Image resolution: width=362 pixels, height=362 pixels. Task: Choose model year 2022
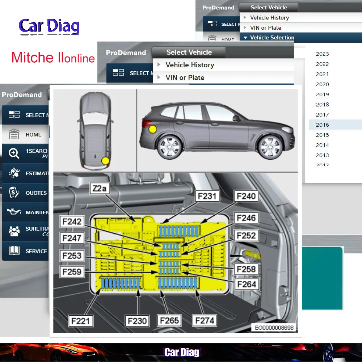(x=322, y=64)
